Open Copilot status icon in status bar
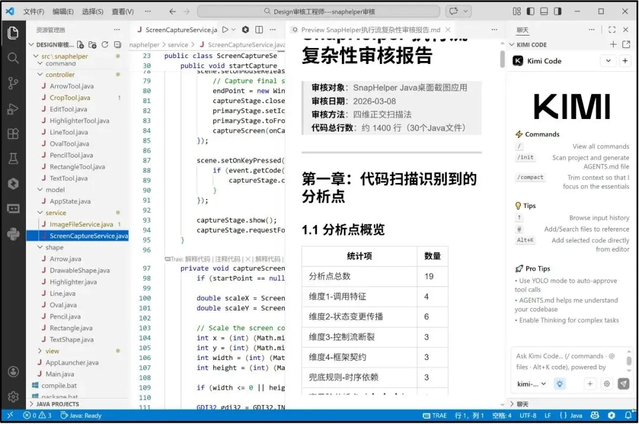The width and height of the screenshot is (639, 424). coord(595,416)
